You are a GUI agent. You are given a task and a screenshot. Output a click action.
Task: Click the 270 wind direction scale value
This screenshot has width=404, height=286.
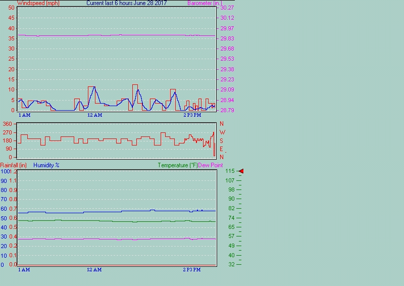pos(8,132)
